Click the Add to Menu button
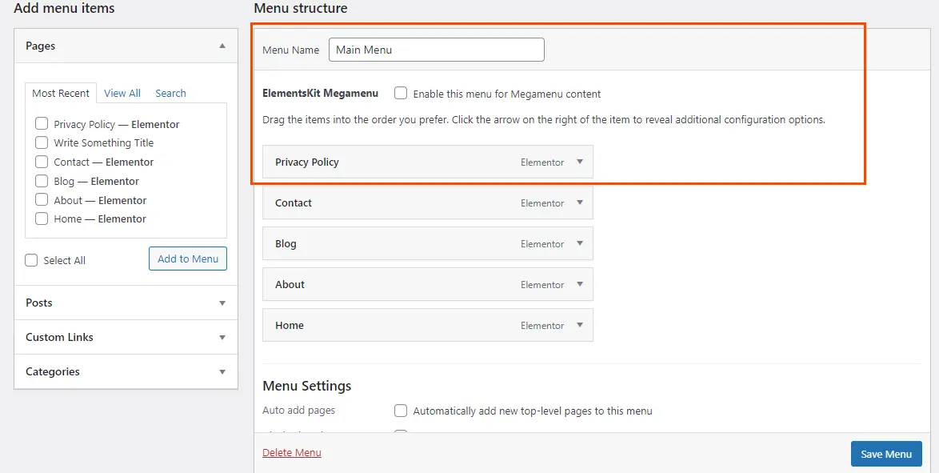Screen dimensions: 939x473 (x=188, y=259)
